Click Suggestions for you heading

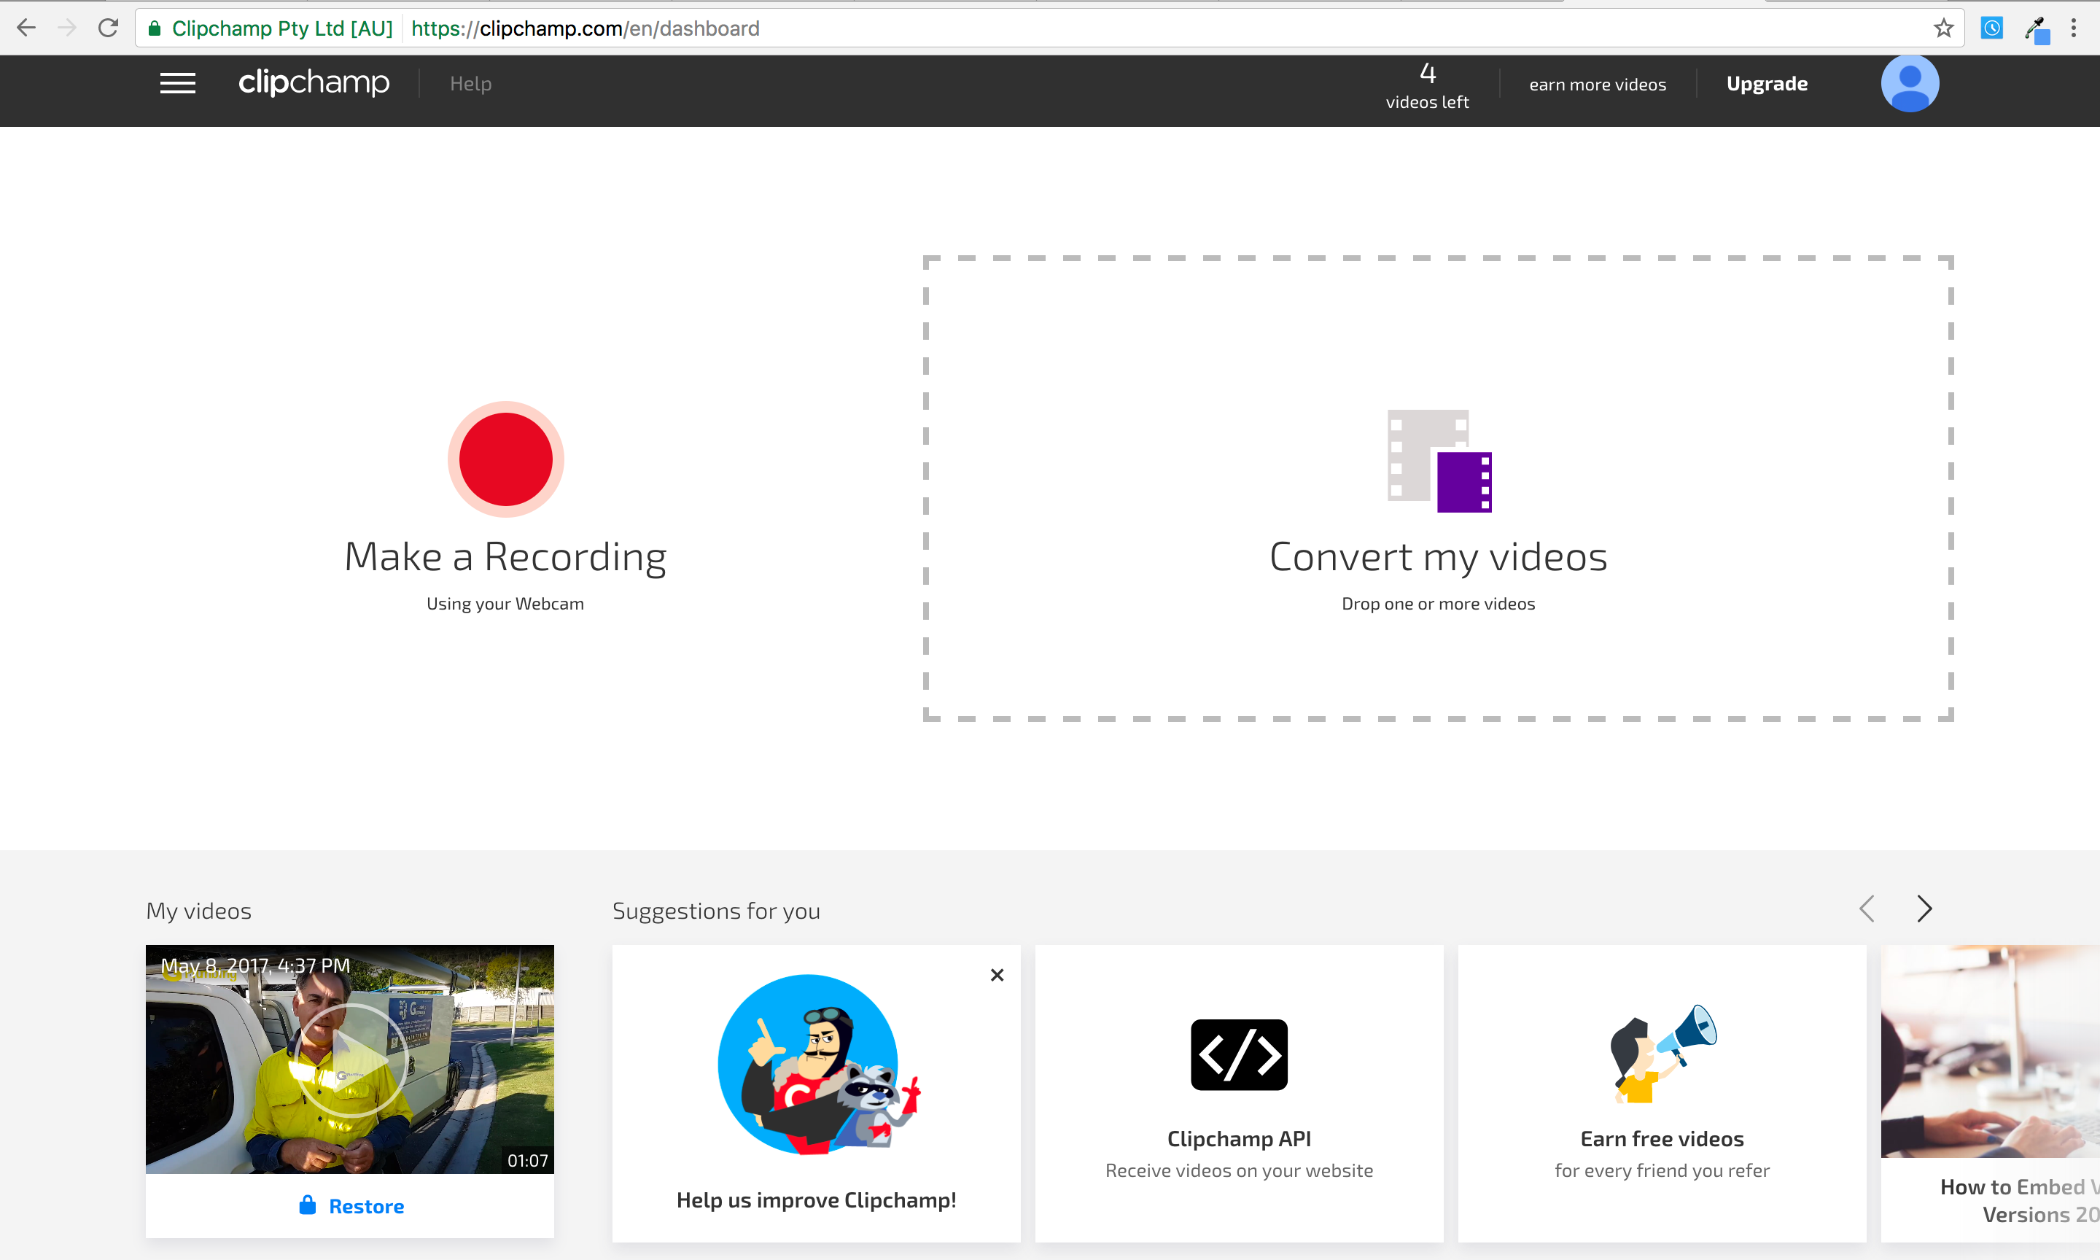tap(717, 911)
